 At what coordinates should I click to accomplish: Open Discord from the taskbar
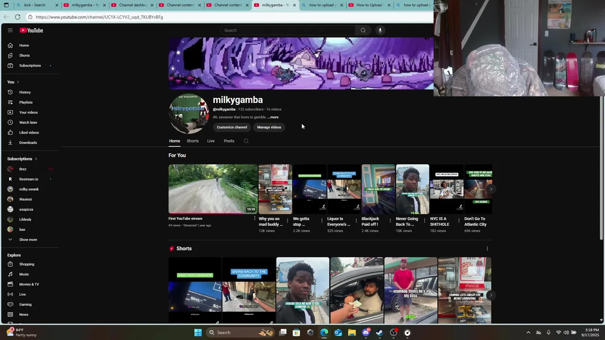[x=366, y=332]
